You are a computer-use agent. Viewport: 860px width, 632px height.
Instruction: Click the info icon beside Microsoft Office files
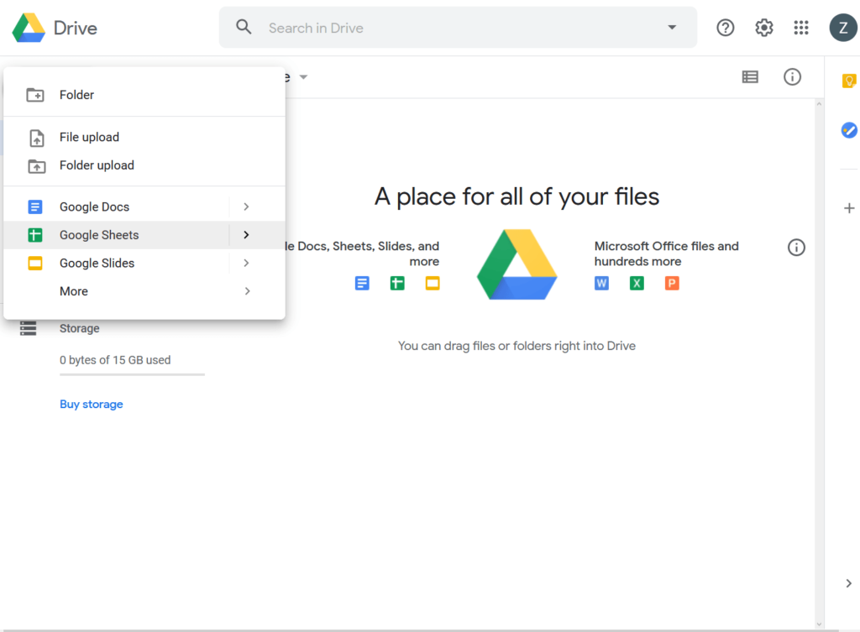point(796,248)
